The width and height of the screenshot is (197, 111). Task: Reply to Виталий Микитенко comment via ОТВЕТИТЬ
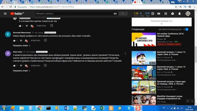36,40
